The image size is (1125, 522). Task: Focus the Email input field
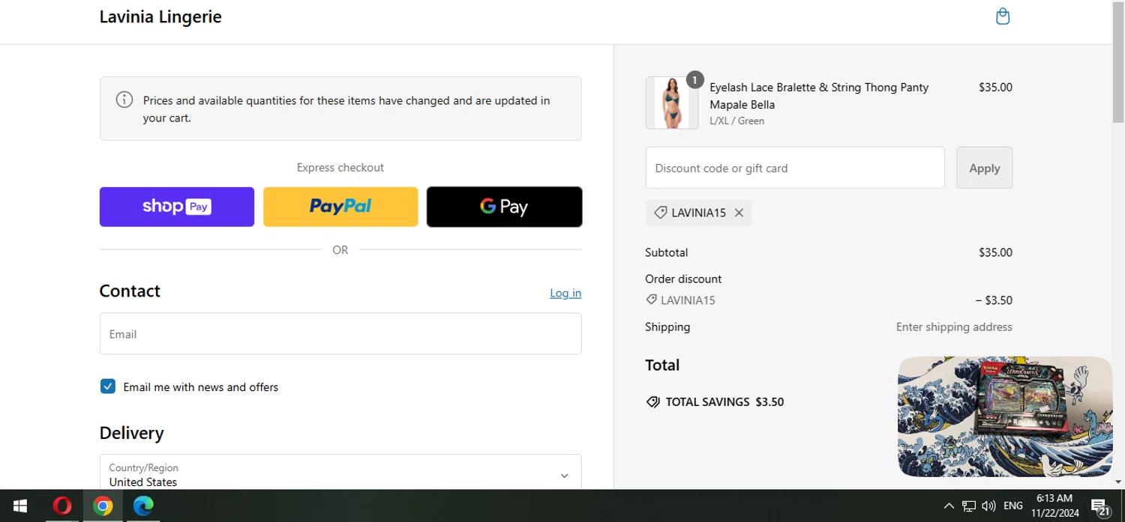point(340,334)
